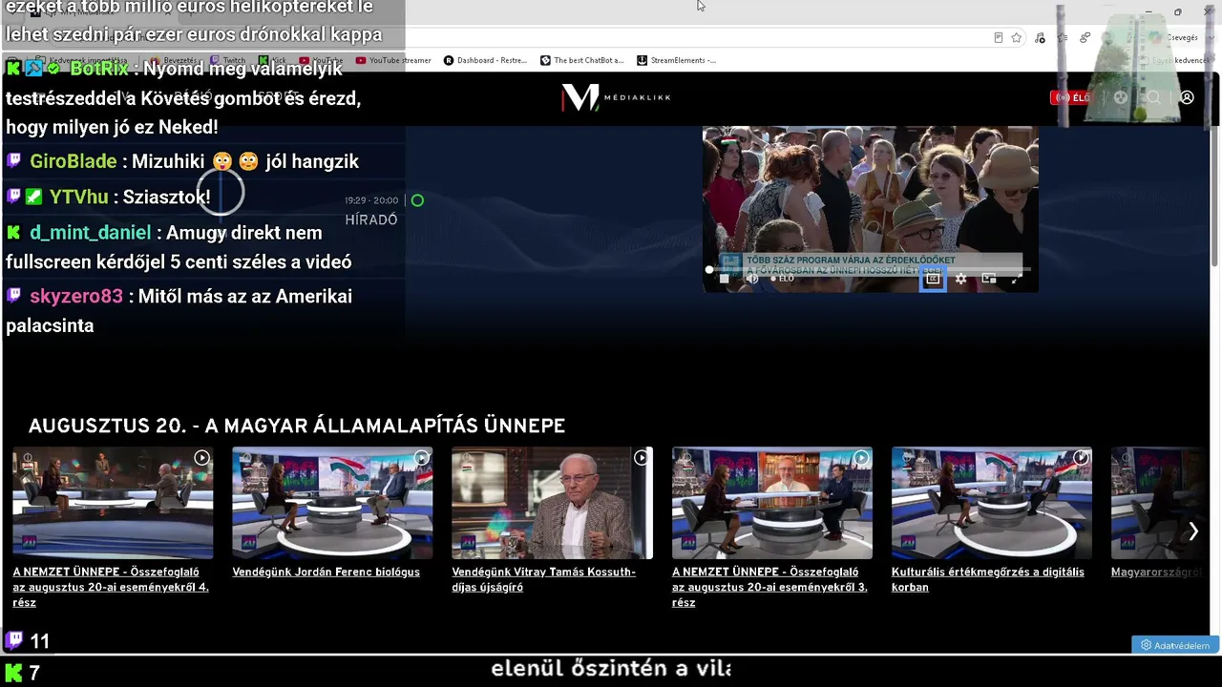This screenshot has width=1222, height=687.
Task: Click the red ÉLŐ live broadcast button
Action: pyautogui.click(x=1071, y=97)
